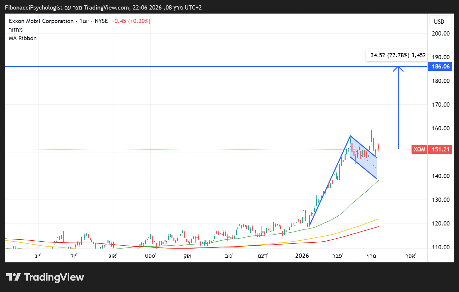Screen dimensions: 459x292
Task: Click the "'נוב" month on time axis
Action: [x=229, y=256]
